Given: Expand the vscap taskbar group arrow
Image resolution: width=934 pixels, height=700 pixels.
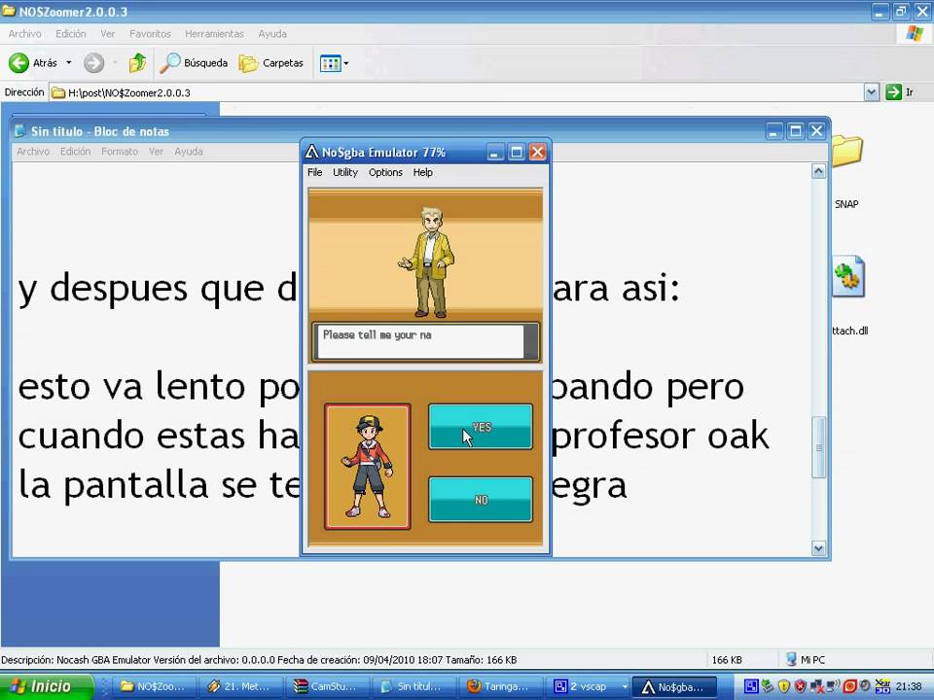Looking at the screenshot, I should [625, 686].
